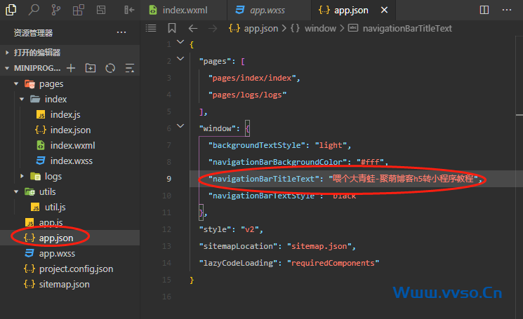Open project.config.json from file tree

[75, 269]
